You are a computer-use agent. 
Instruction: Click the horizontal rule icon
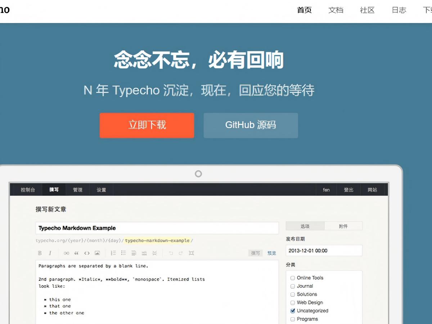(x=144, y=253)
